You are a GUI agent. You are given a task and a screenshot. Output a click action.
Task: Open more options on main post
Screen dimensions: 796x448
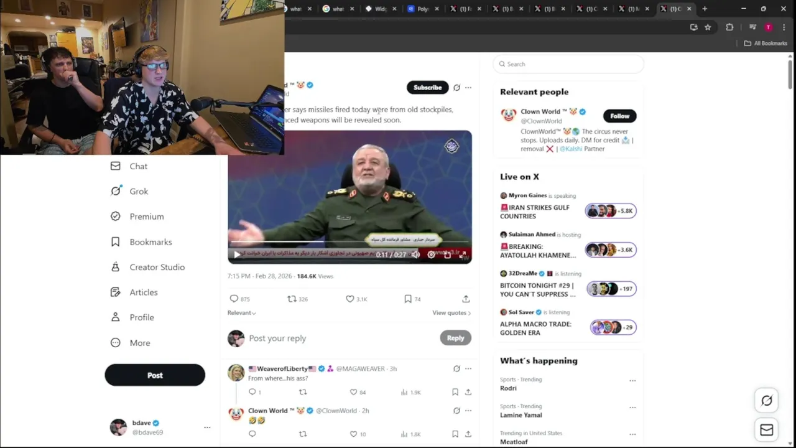pos(468,88)
